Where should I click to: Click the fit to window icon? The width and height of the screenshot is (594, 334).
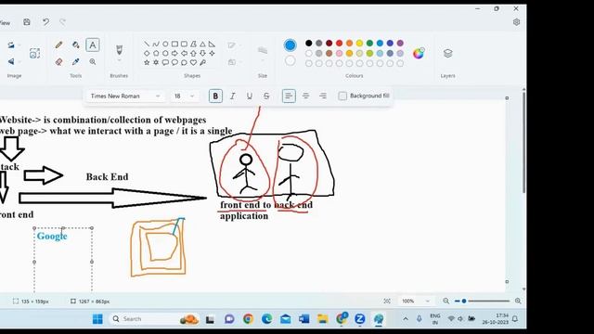point(387,301)
